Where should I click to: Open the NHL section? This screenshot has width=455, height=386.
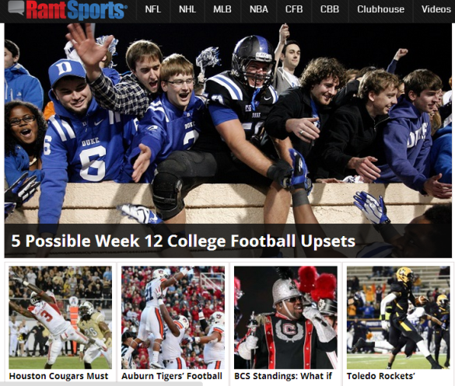coord(187,9)
